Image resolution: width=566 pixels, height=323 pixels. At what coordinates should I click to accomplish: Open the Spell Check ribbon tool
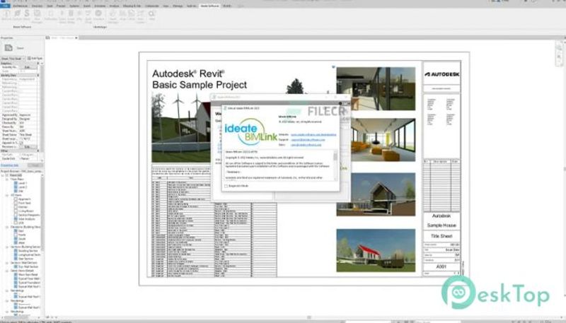(88, 16)
